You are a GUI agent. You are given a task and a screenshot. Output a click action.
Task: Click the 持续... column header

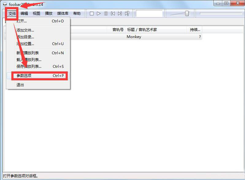pos(194,29)
